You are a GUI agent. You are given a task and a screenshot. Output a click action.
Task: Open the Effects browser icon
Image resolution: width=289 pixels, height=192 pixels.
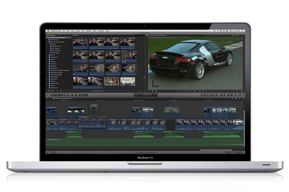[x=215, y=95]
